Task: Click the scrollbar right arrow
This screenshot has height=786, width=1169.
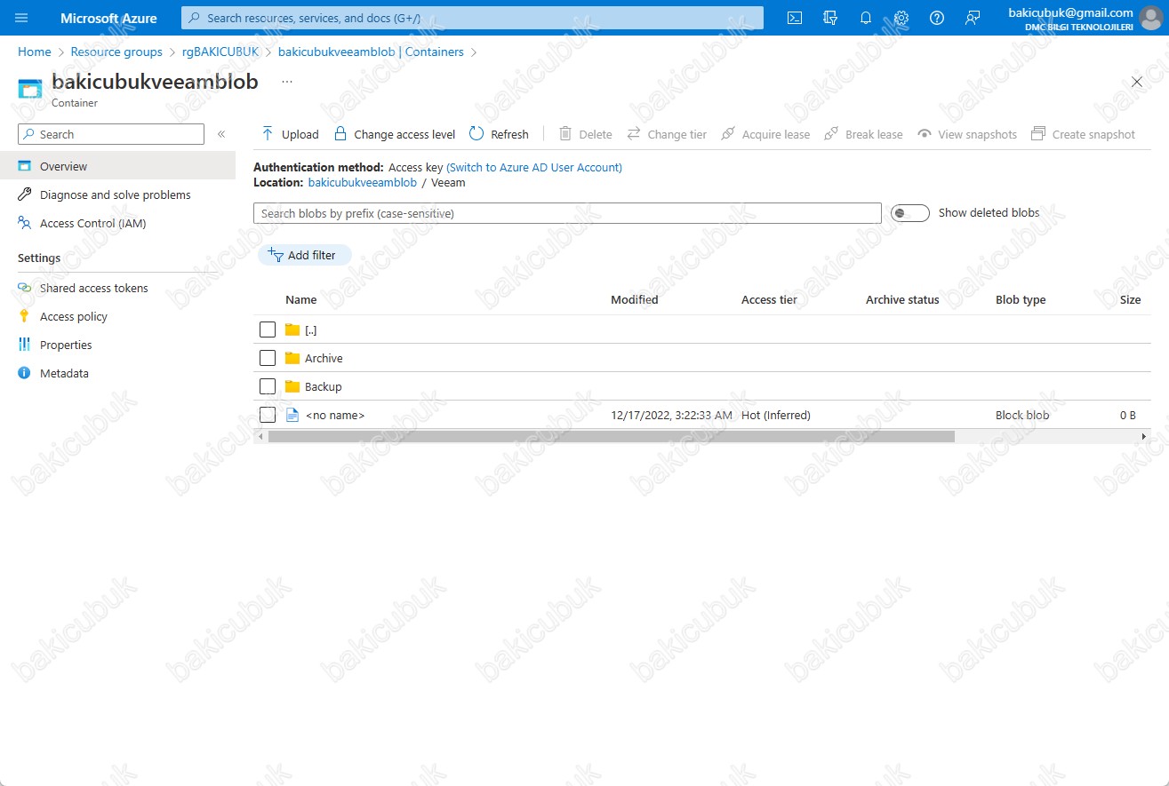Action: [1145, 437]
